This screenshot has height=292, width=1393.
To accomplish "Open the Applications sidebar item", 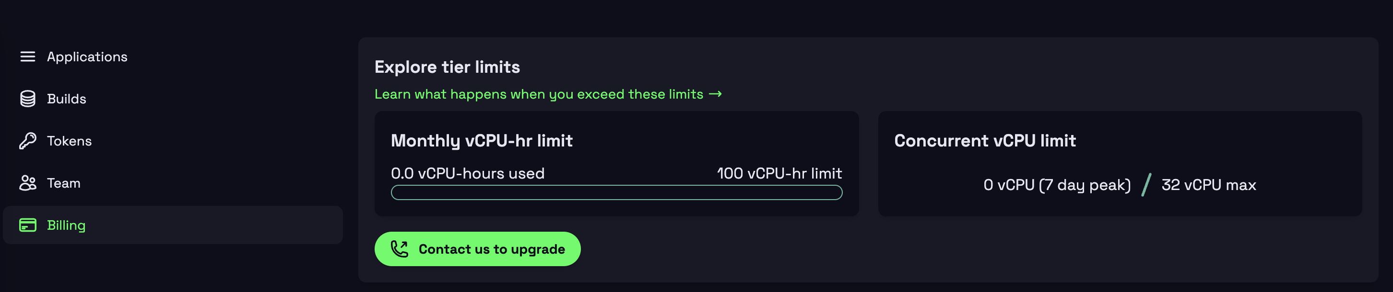I will point(173,56).
